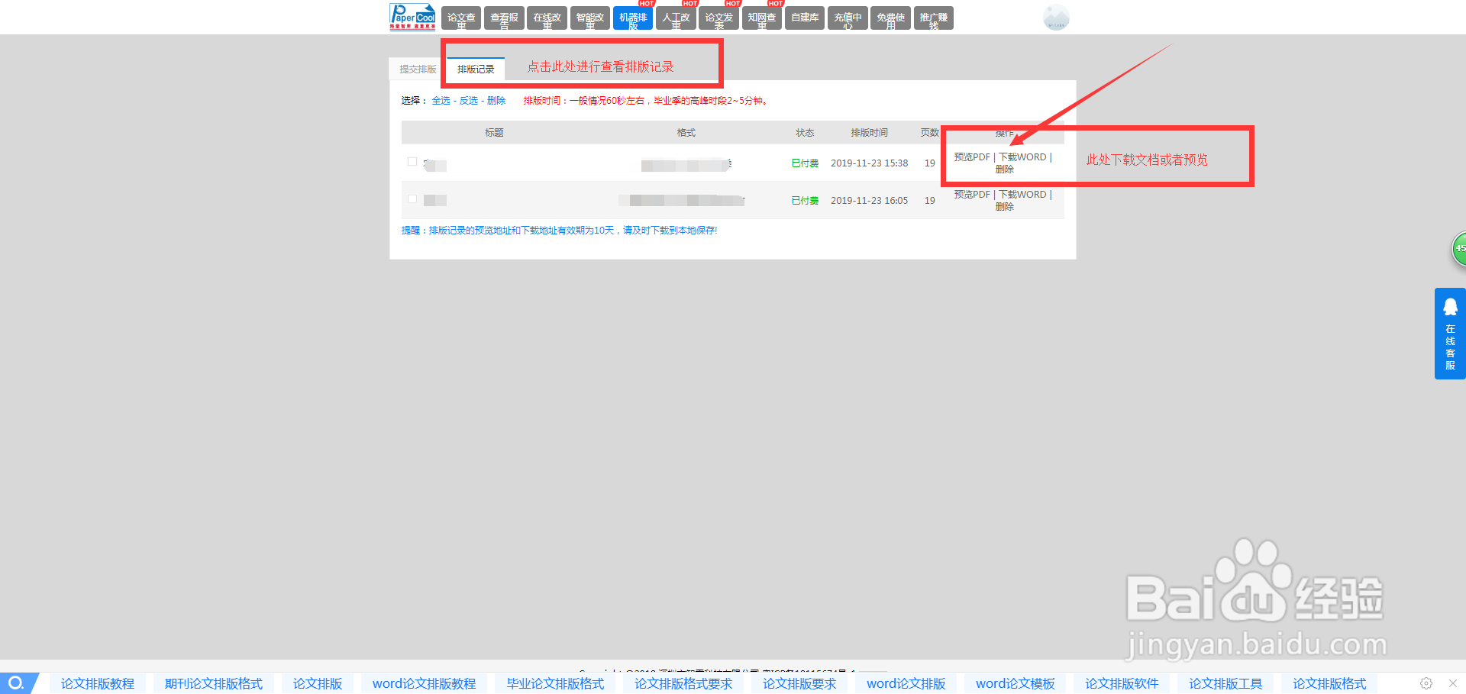Click the timestamp 2019-11-23 16:05
The width and height of the screenshot is (1466, 694).
pyautogui.click(x=869, y=201)
